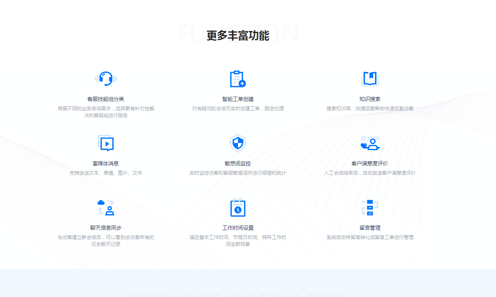Viewport: 496px width, 297px height.
Task: Open the 客服技能组分类 feature title
Action: pos(106,99)
